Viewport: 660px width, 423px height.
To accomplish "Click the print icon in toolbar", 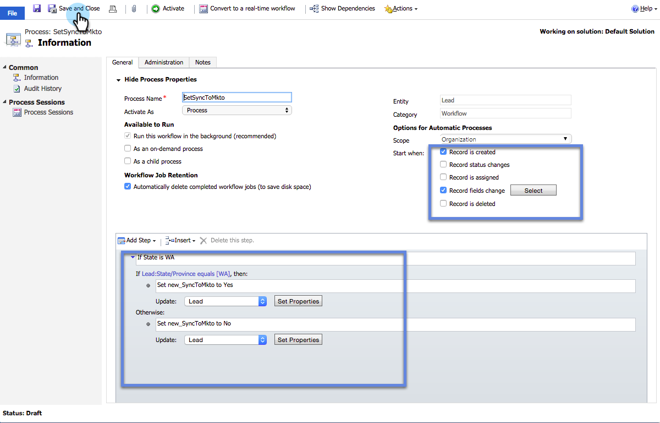I will coord(113,9).
